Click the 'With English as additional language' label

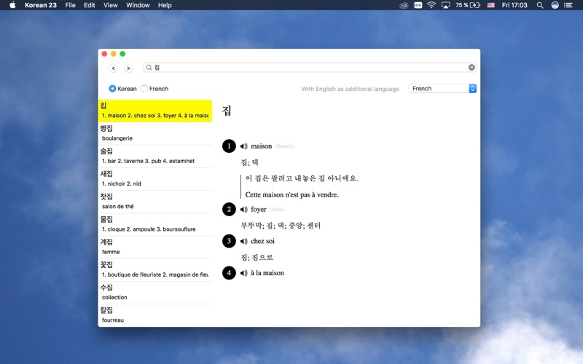coord(351,89)
